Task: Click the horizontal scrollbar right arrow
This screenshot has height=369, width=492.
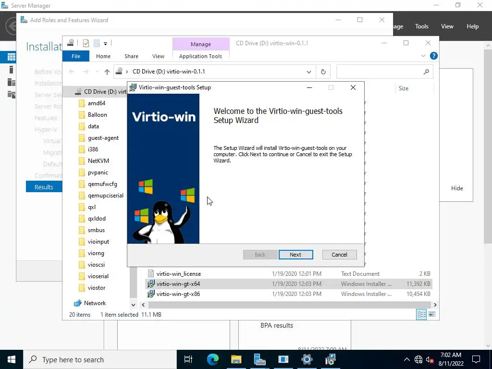Action: point(435,305)
